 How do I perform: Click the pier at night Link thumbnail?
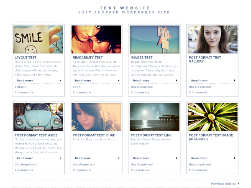click(154, 117)
